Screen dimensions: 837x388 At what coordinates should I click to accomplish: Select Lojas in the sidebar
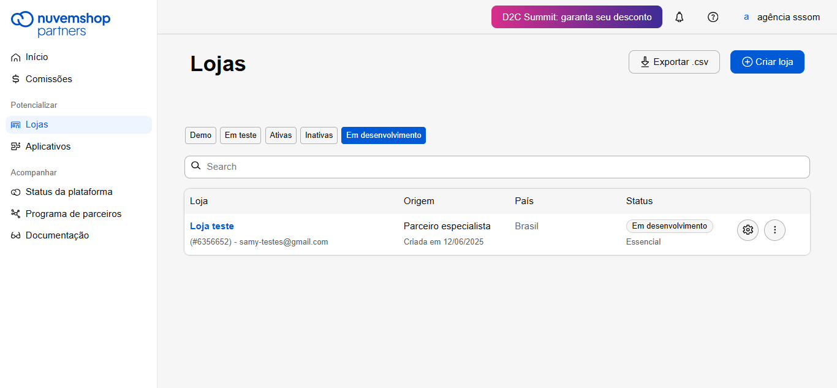(37, 124)
